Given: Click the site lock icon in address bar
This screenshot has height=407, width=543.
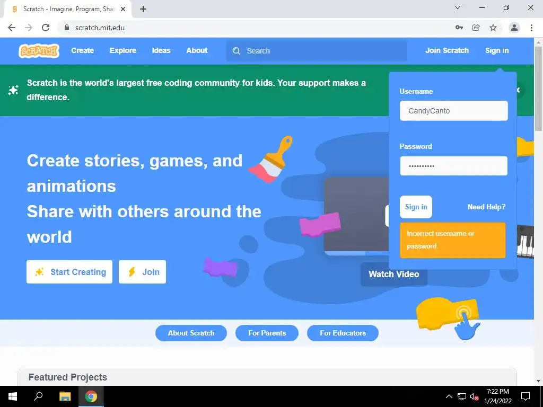Looking at the screenshot, I should tap(67, 28).
